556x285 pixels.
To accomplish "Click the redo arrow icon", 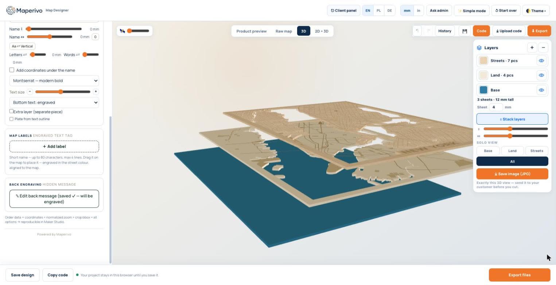I will coord(429,31).
